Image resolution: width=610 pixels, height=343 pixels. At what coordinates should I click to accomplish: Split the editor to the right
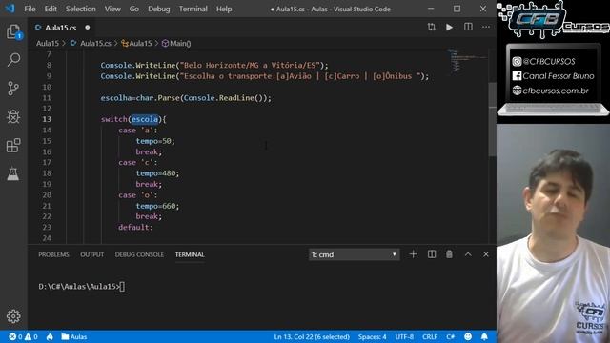(x=468, y=27)
